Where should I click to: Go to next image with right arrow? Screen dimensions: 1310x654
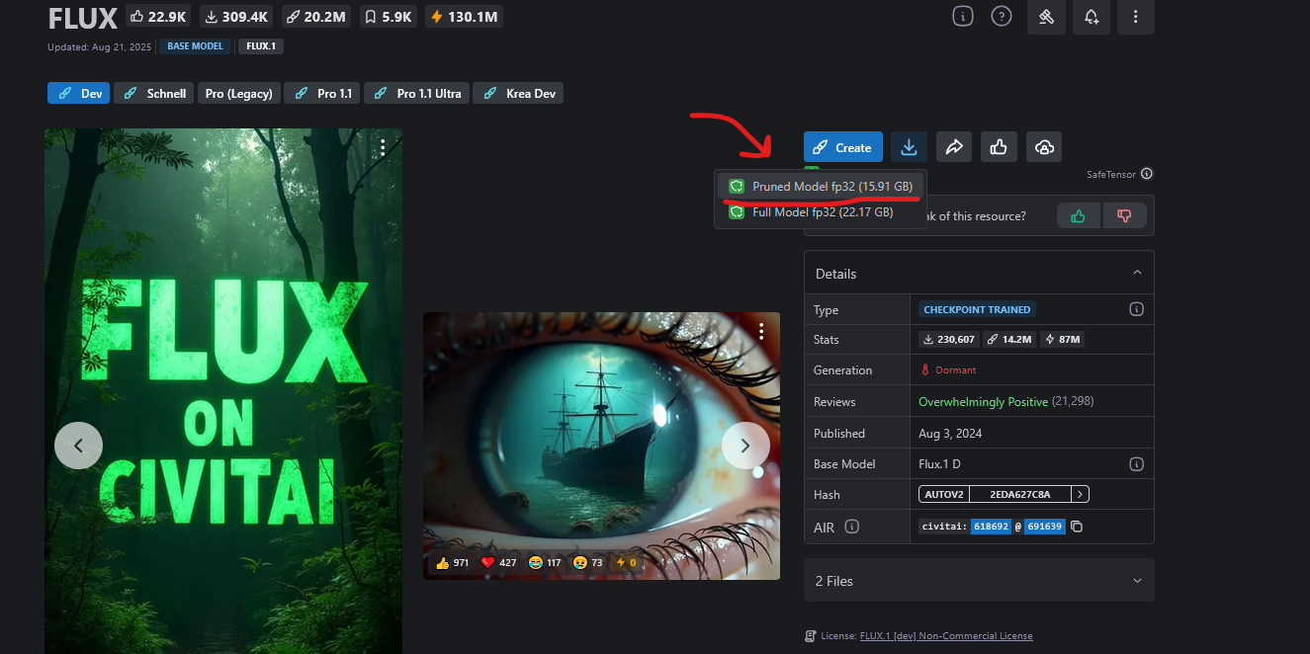point(745,446)
